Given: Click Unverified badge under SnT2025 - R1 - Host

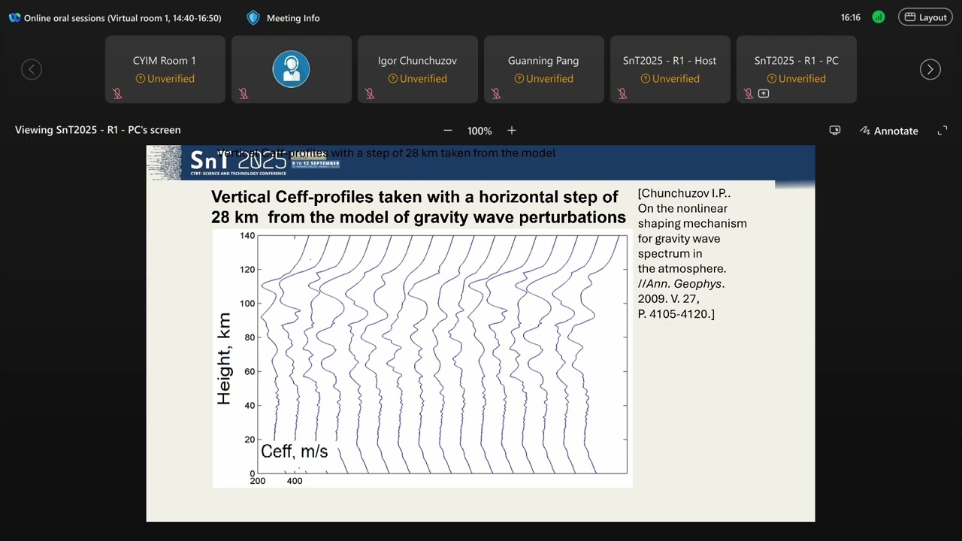Looking at the screenshot, I should click(x=670, y=79).
